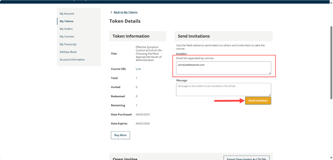The width and height of the screenshot is (333, 160).
Task: Click into the Message text area
Action: pyautogui.click(x=223, y=89)
